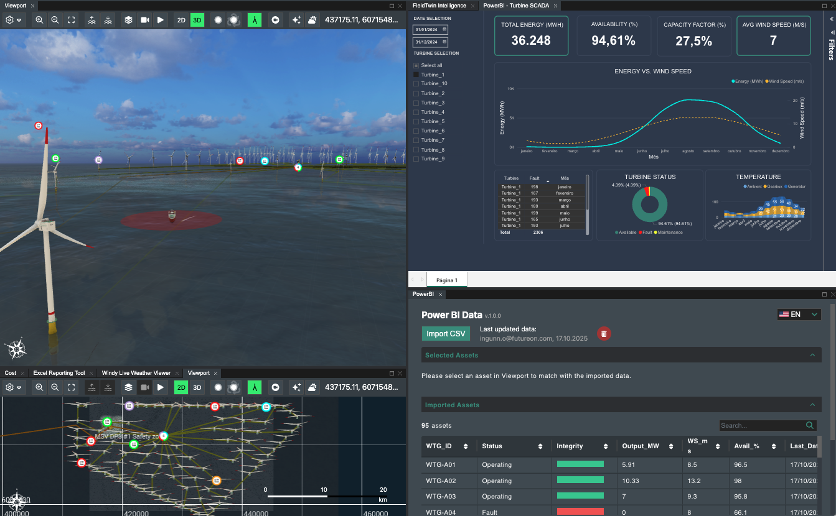
Task: Check the Turbine_10 checkbox
Action: tap(416, 84)
